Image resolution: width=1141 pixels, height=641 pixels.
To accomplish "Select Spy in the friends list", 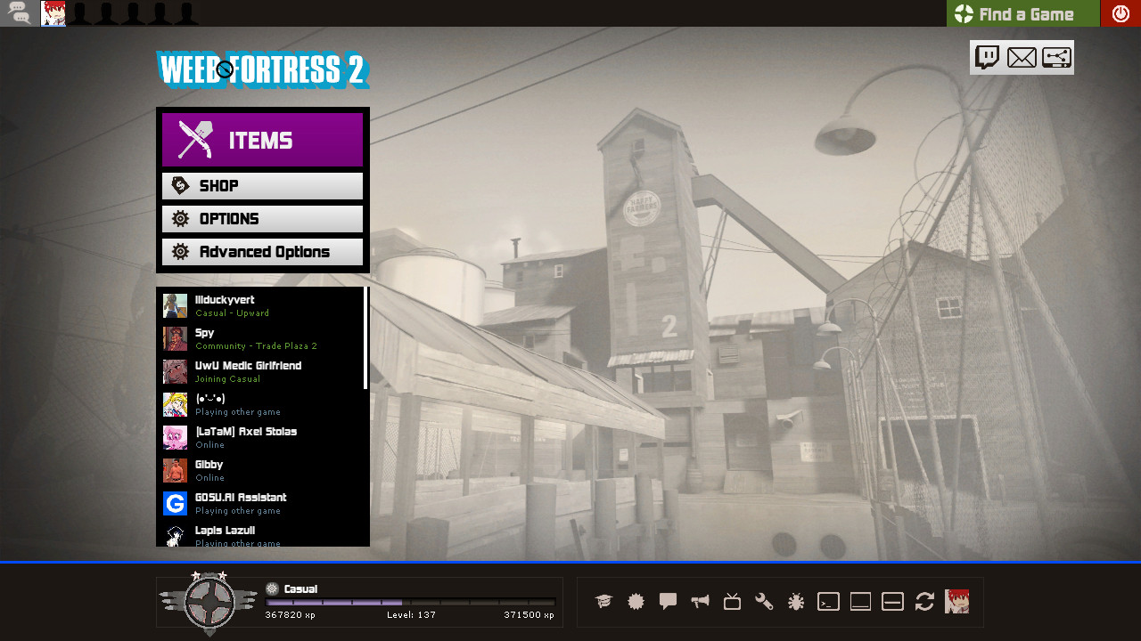I will [x=250, y=338].
